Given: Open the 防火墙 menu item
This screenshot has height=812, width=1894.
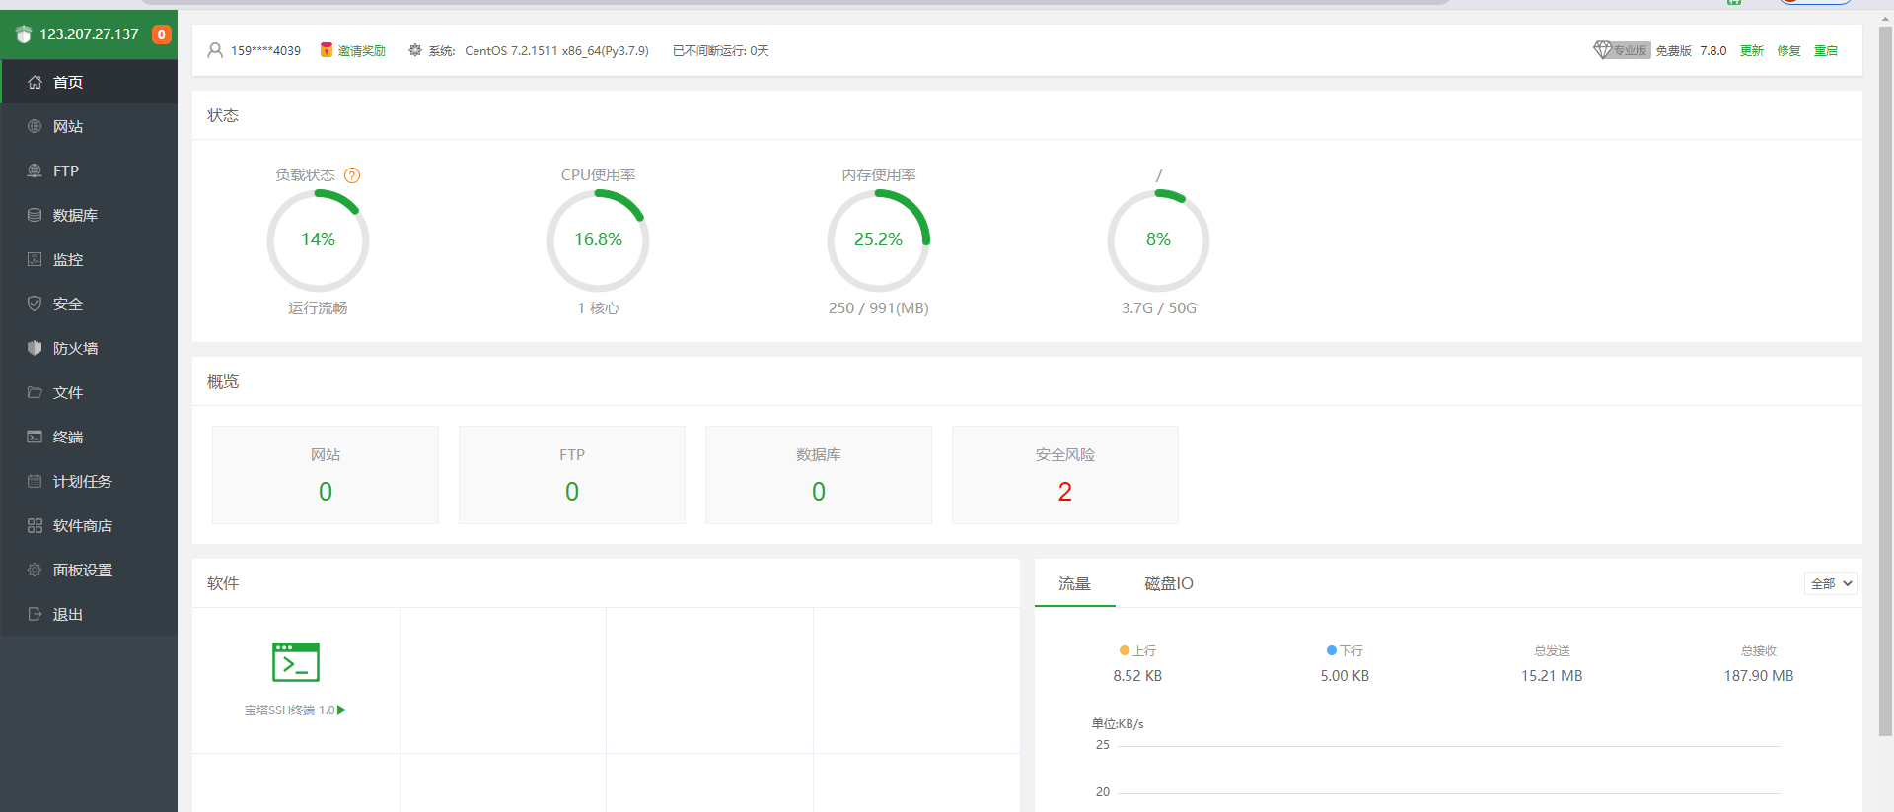Looking at the screenshot, I should tap(89, 348).
